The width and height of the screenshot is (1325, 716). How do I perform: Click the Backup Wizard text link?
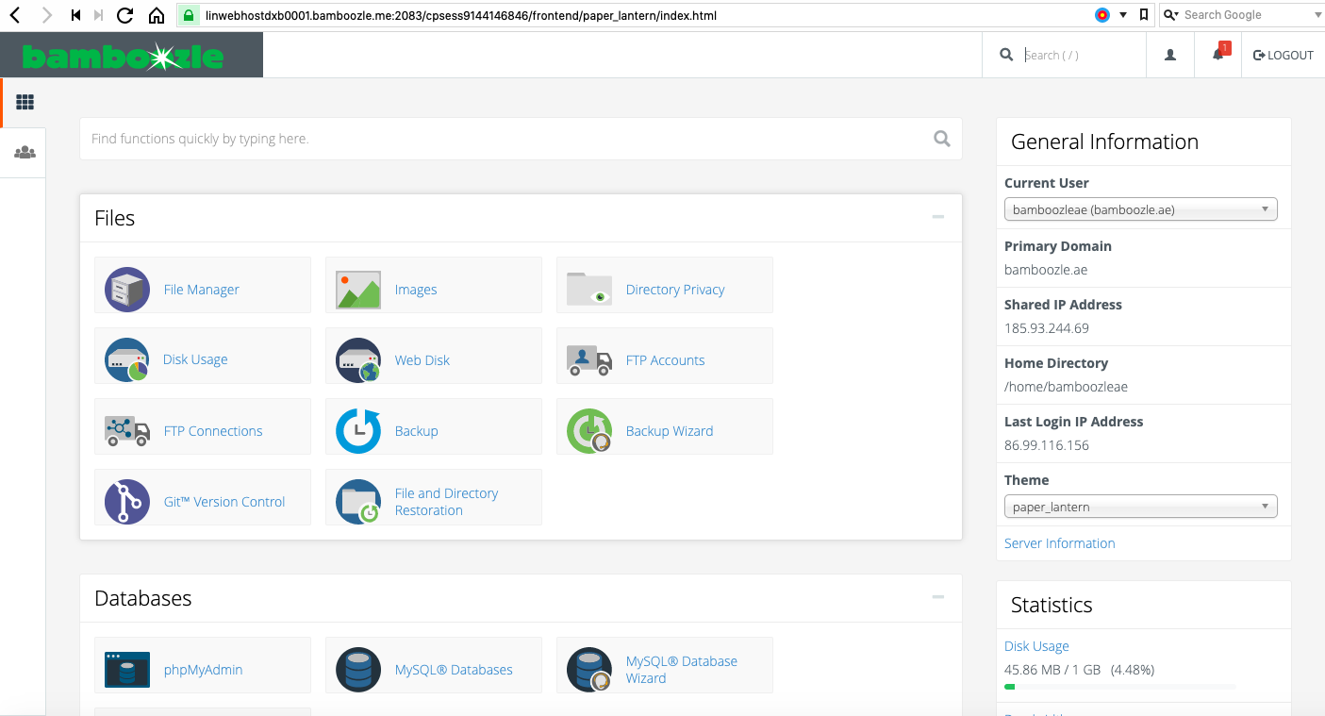coord(670,431)
